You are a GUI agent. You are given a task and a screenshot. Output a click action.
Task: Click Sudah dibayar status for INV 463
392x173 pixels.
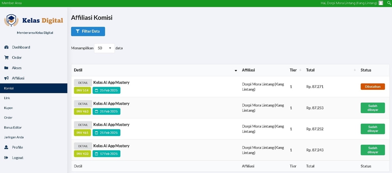(373, 108)
